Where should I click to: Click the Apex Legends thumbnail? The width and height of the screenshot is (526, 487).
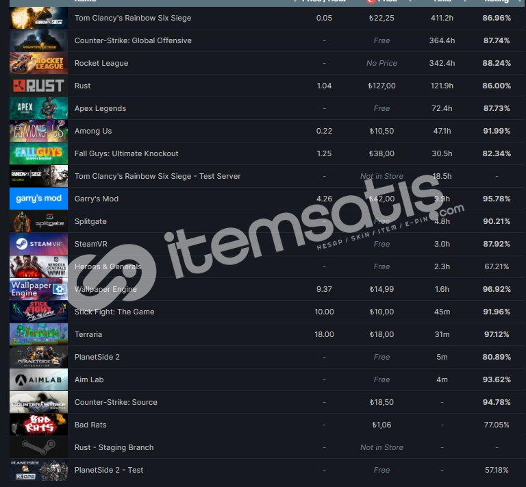38,108
